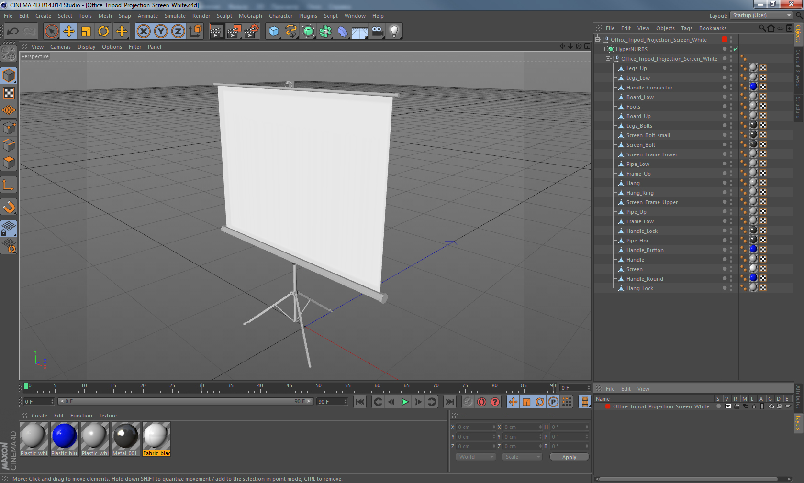Click the Undo arrow icon
Screen dimensions: 804x483
coord(12,32)
